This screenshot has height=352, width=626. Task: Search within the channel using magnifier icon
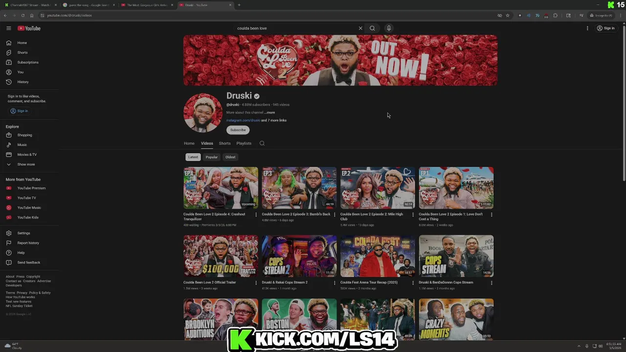[262, 143]
